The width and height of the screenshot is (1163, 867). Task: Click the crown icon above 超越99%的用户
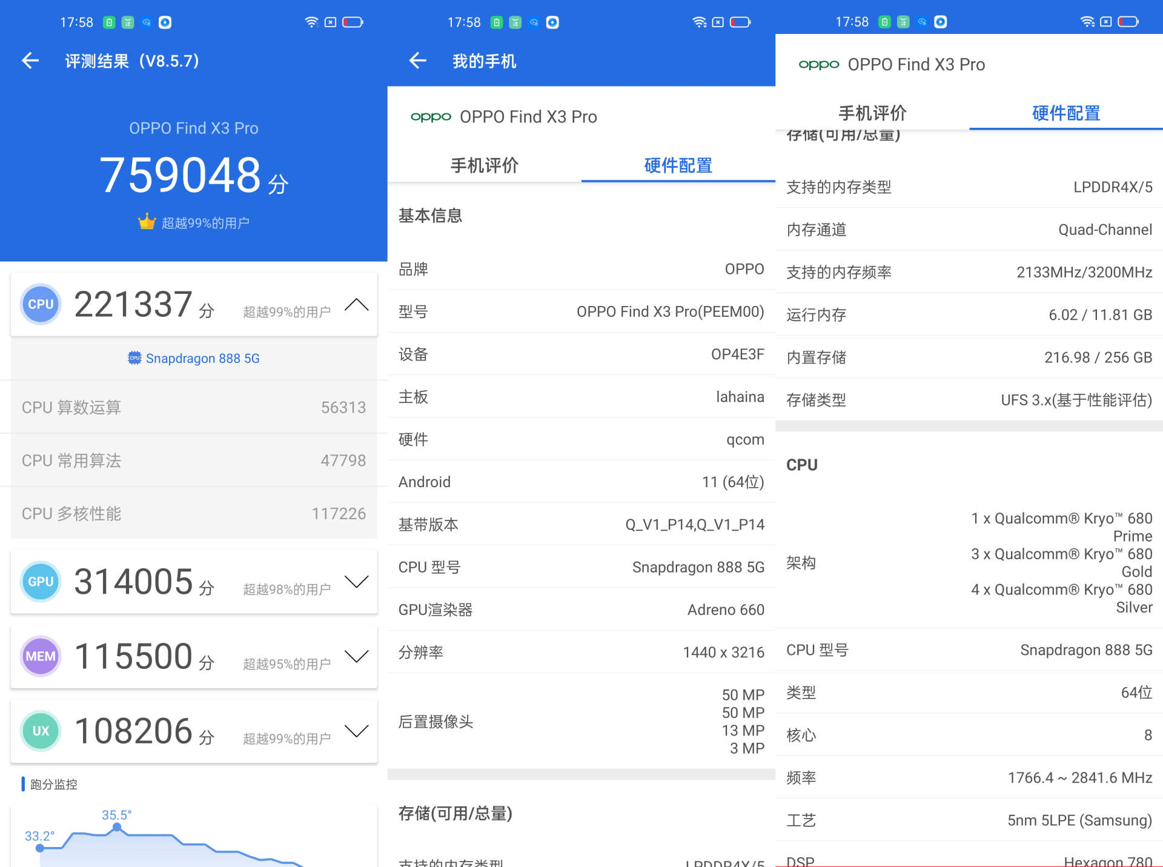[145, 222]
